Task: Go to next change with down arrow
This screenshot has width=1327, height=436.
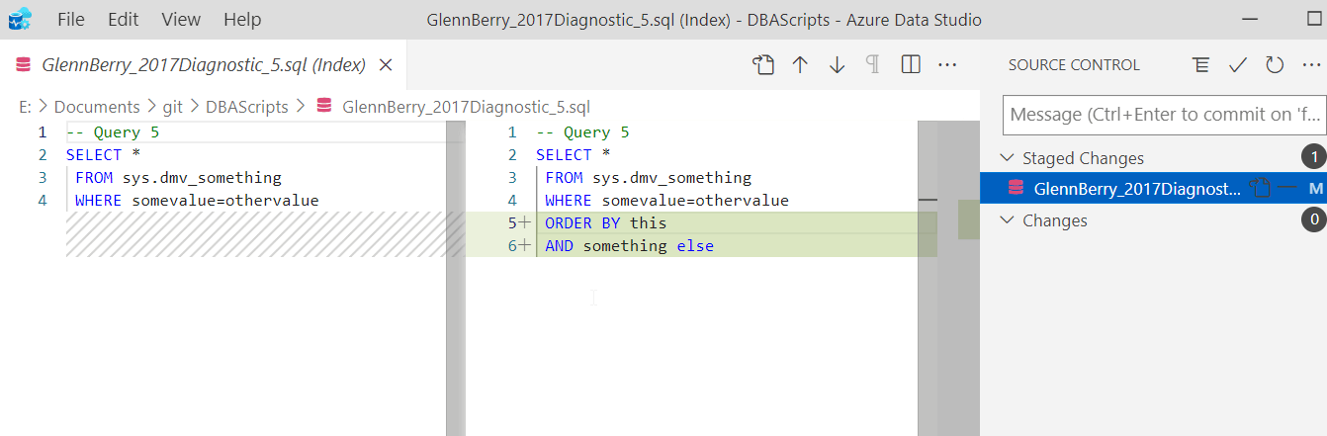Action: (x=838, y=64)
